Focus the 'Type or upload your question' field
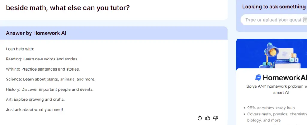The width and height of the screenshot is (307, 125). [274, 20]
